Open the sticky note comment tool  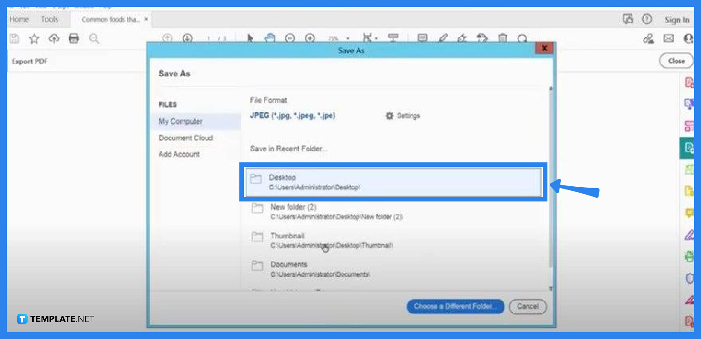point(422,39)
